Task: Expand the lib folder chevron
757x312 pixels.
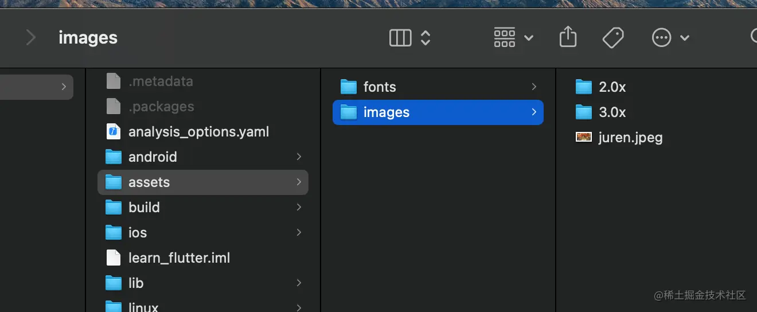Action: point(299,283)
